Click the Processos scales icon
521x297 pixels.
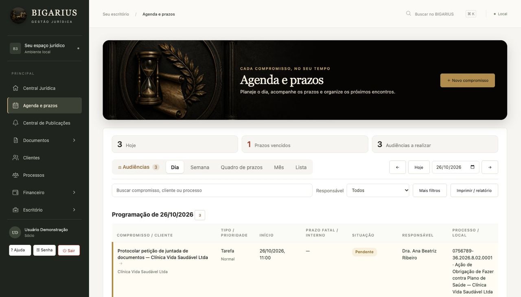[15, 175]
